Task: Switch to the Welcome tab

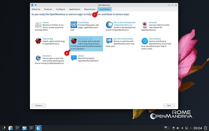Action: 36,9
